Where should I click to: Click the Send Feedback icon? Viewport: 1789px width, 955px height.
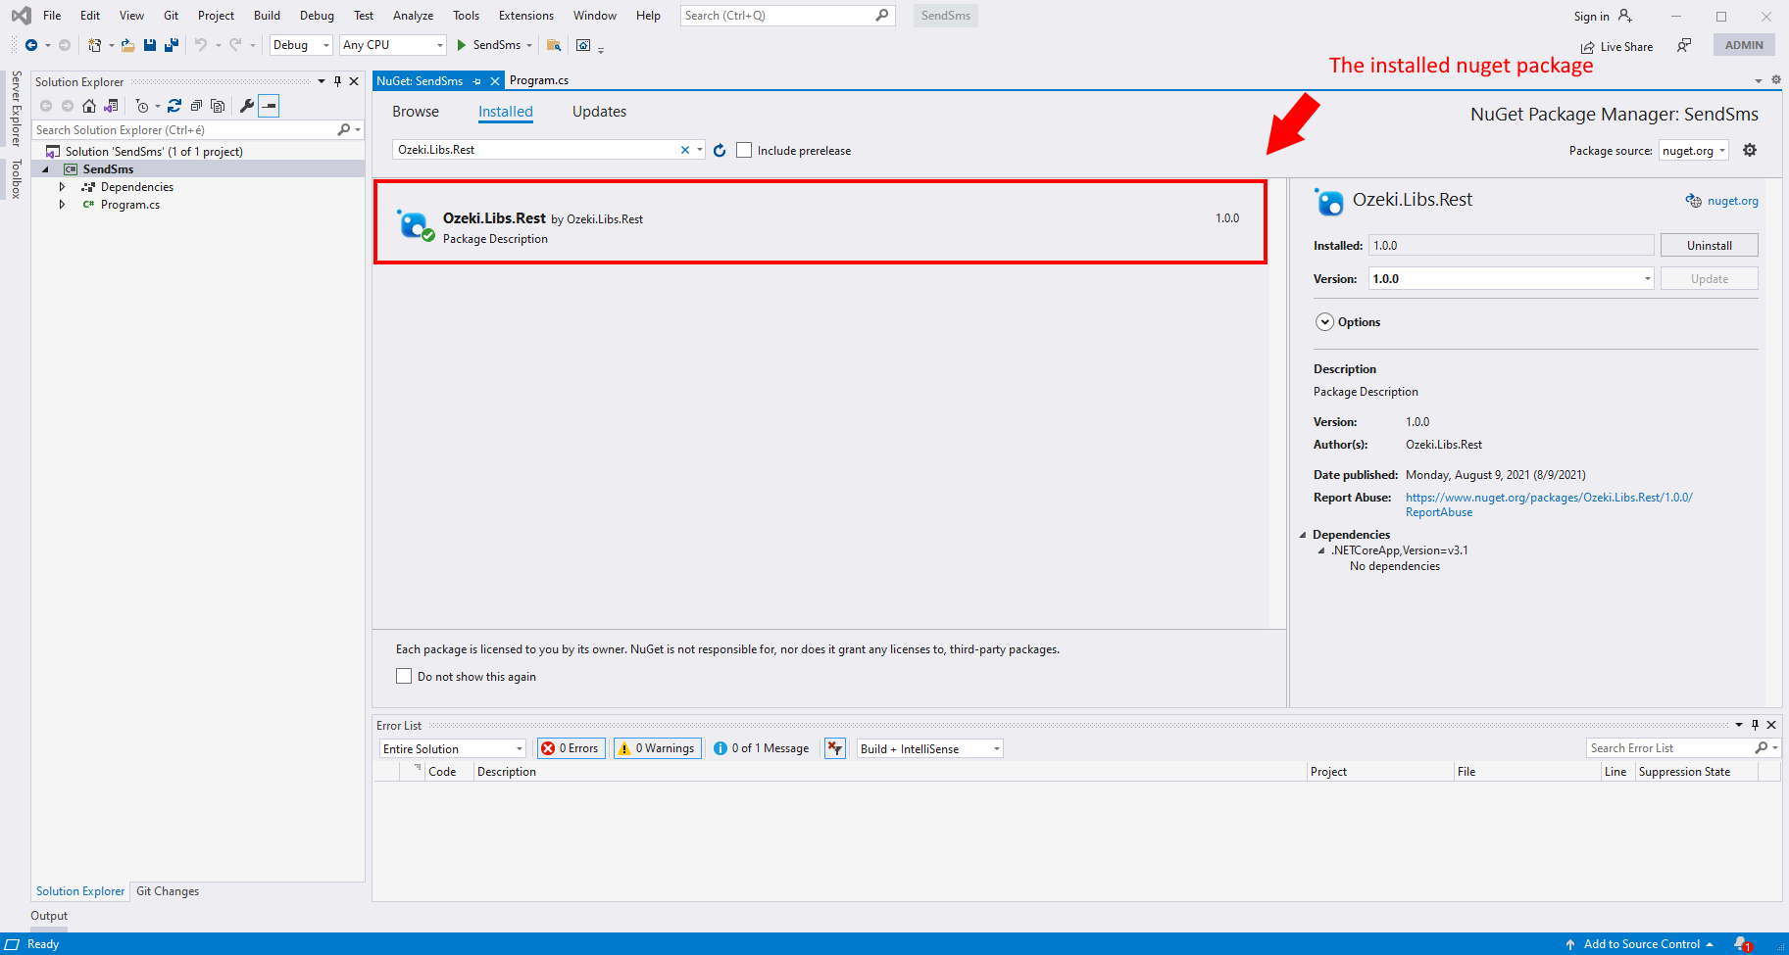(x=1684, y=45)
